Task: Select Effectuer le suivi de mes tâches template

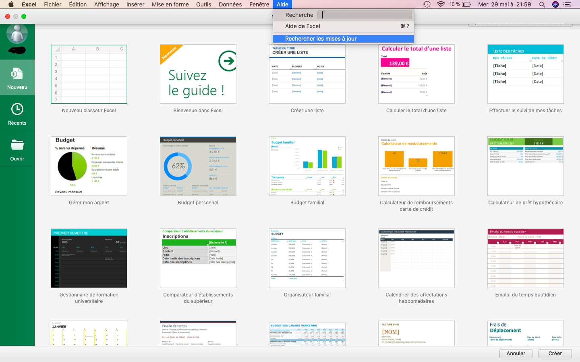Action: point(526,74)
